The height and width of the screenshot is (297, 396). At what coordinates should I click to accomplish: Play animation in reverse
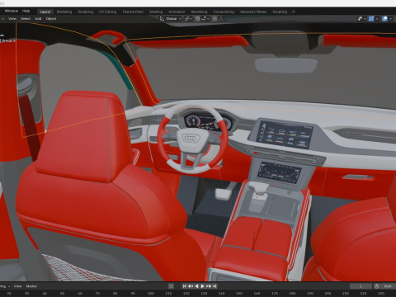(196, 286)
